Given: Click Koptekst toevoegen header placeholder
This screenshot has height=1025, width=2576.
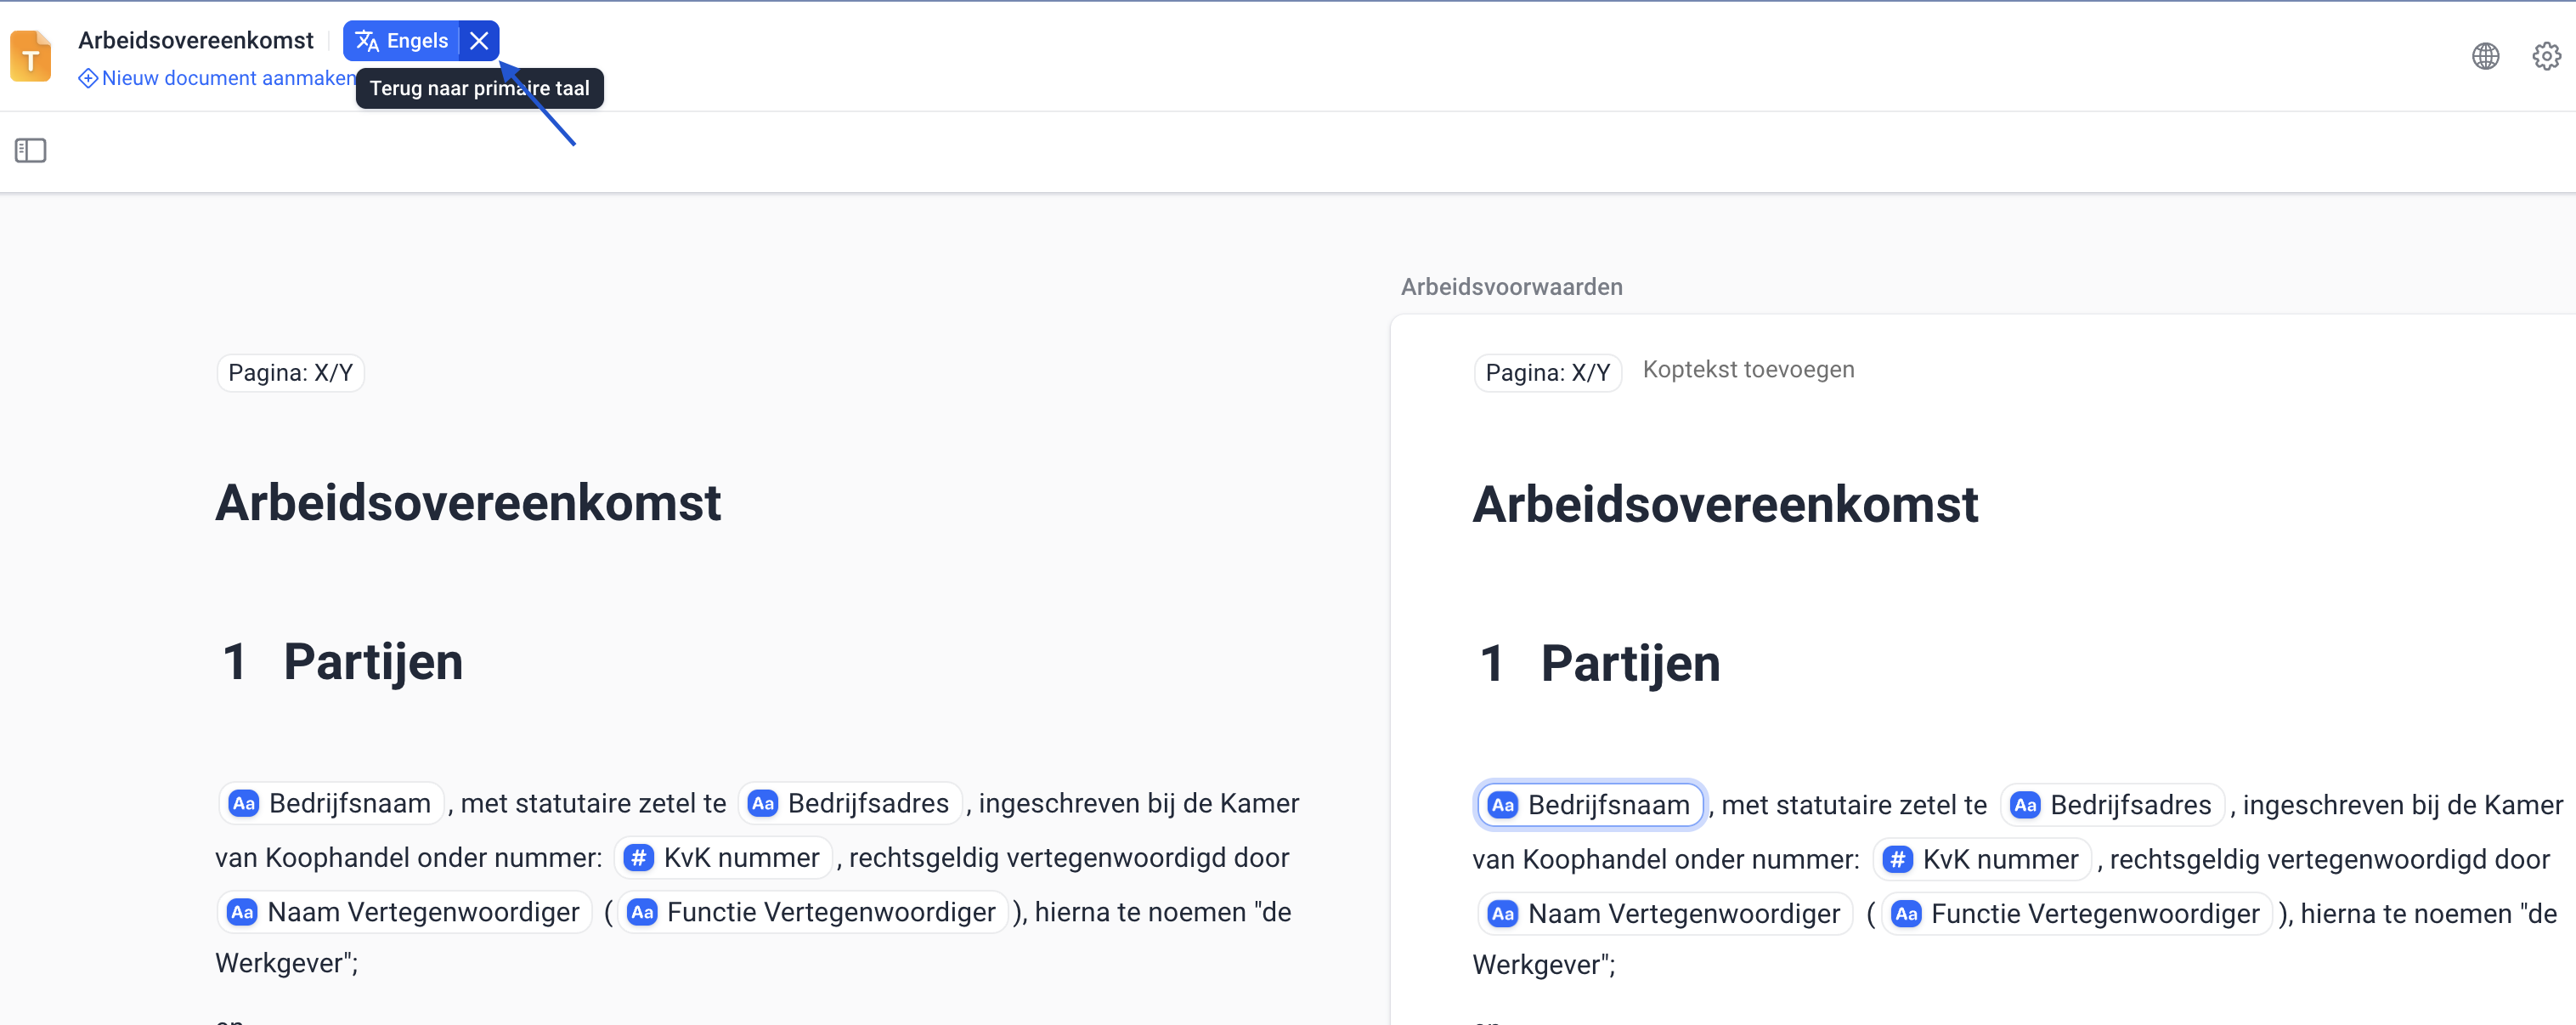Looking at the screenshot, I should [x=1748, y=370].
